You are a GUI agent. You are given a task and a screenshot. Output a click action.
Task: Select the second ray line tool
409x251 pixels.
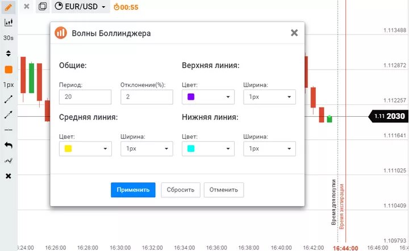9,114
